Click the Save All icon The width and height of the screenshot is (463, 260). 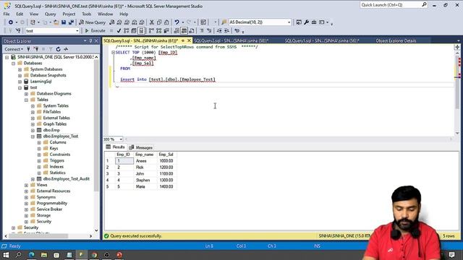pos(71,22)
